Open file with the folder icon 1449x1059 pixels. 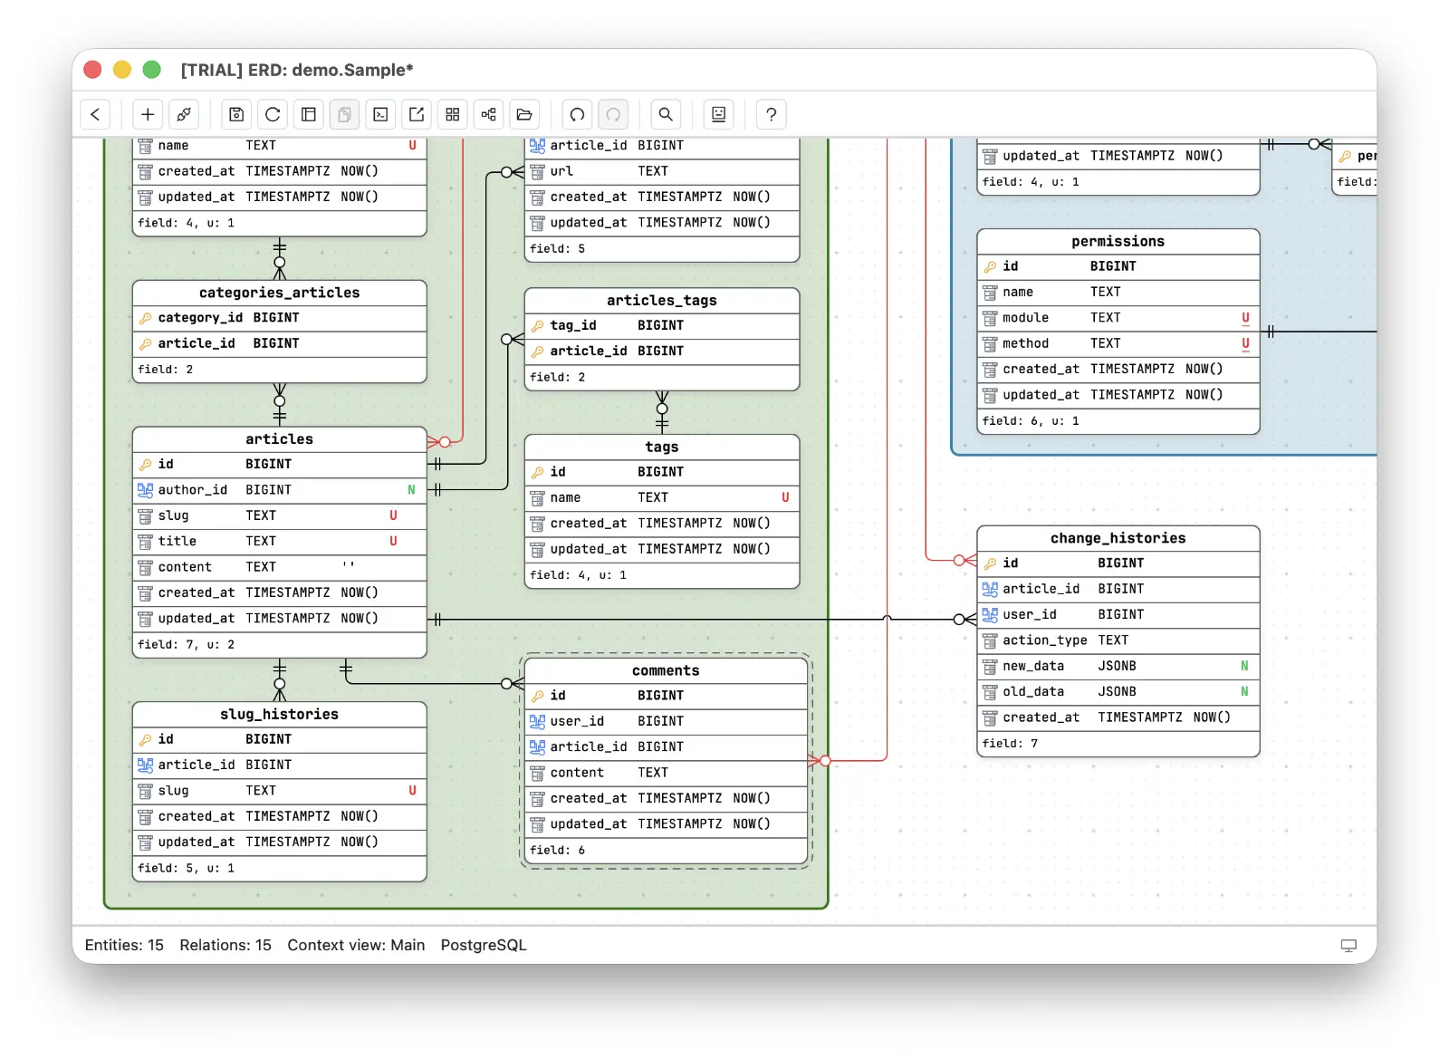(x=524, y=114)
